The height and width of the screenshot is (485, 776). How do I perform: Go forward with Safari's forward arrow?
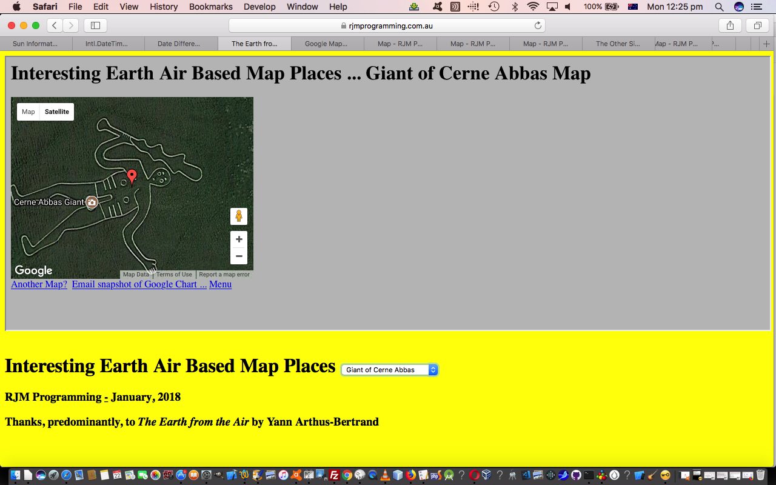click(x=70, y=25)
